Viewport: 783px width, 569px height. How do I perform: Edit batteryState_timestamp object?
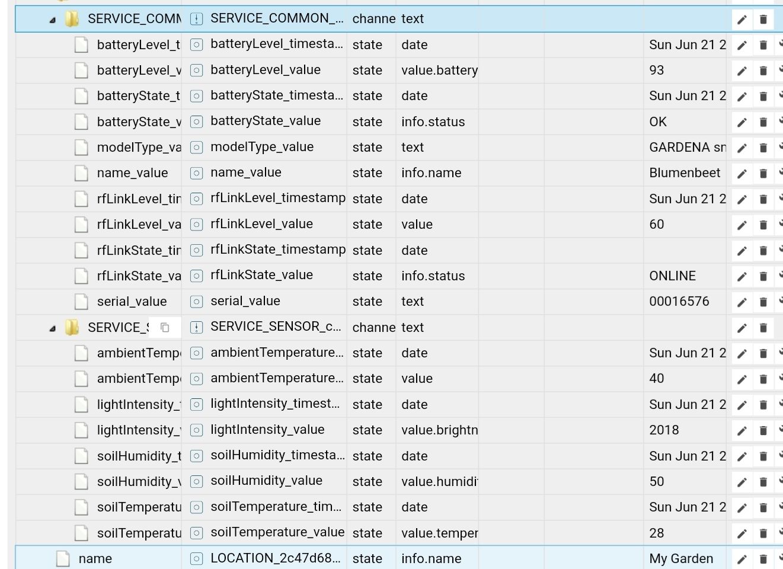742,97
